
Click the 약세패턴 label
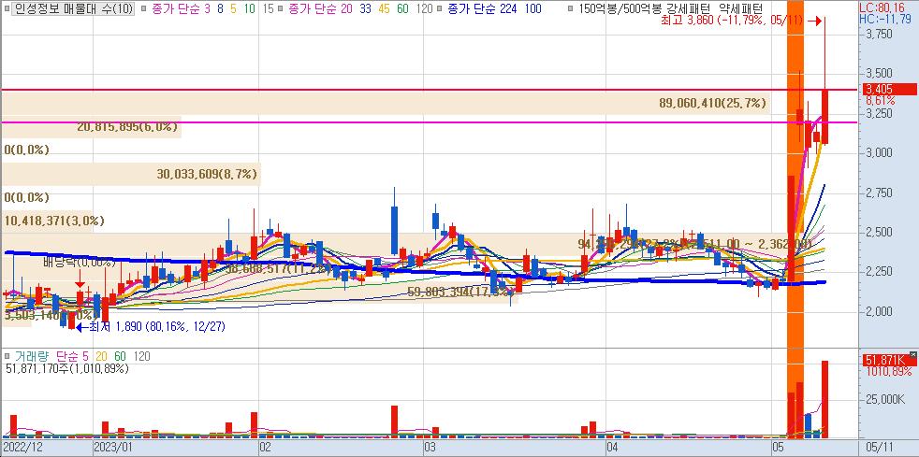pos(741,8)
